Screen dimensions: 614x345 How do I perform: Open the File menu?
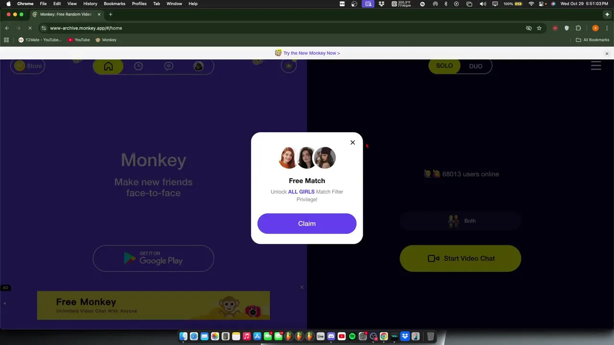tap(43, 4)
